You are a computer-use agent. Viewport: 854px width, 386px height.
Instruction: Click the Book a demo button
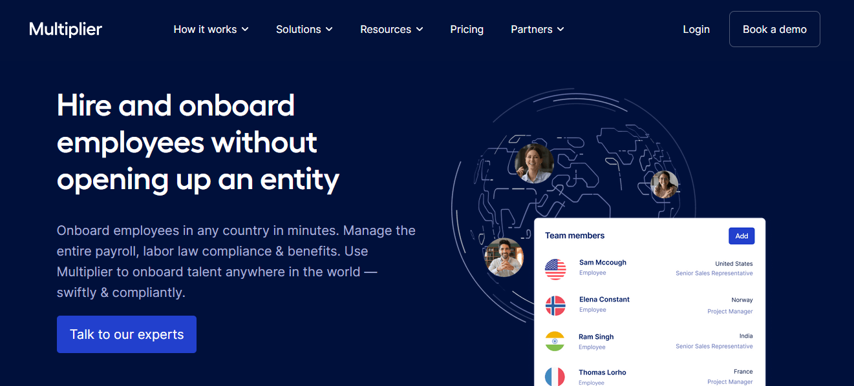coord(774,29)
